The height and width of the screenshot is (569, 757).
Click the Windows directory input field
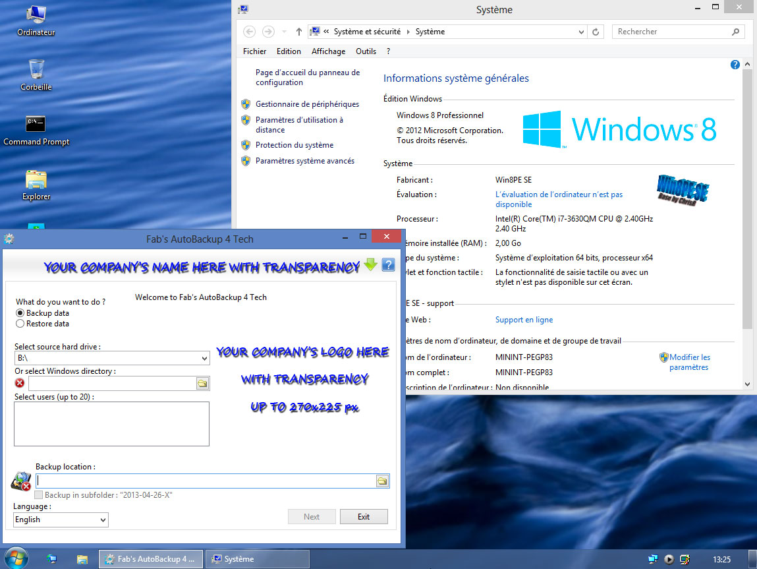coord(112,384)
